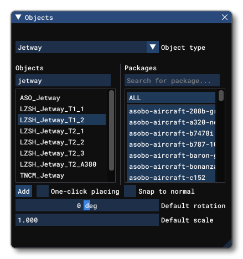Image resolution: width=243 pixels, height=259 pixels.
Task: Collapse the Objects window with title triangle
Action: point(18,17)
